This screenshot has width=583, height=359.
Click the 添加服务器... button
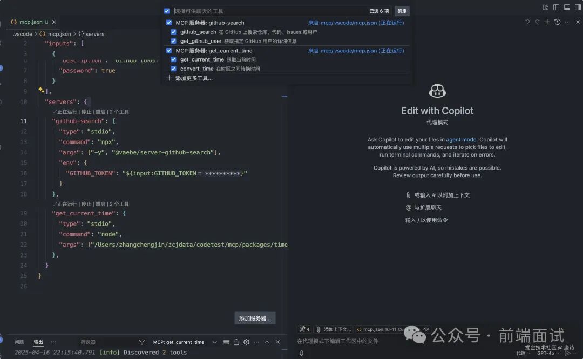255,318
